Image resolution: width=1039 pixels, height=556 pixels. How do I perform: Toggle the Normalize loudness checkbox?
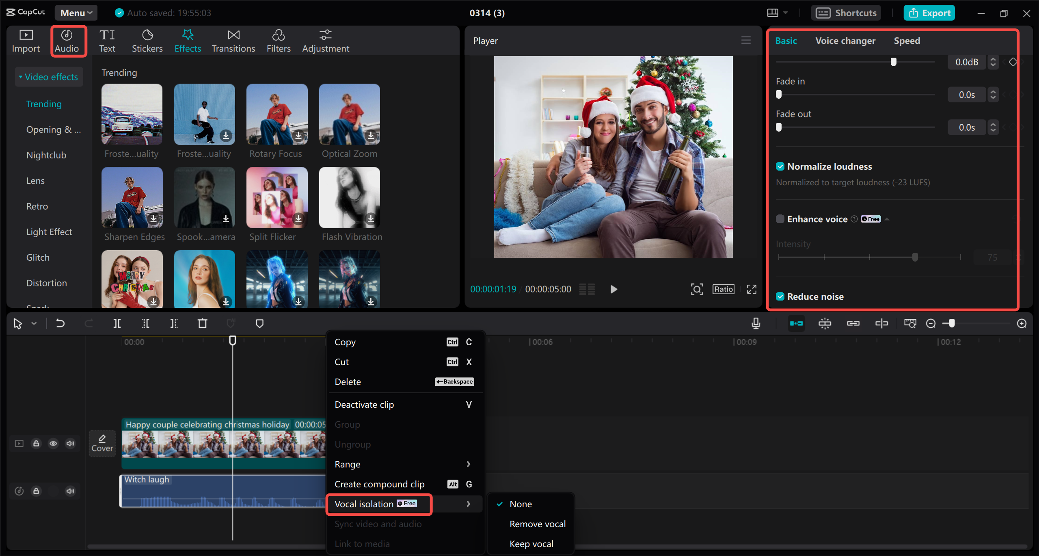tap(780, 167)
